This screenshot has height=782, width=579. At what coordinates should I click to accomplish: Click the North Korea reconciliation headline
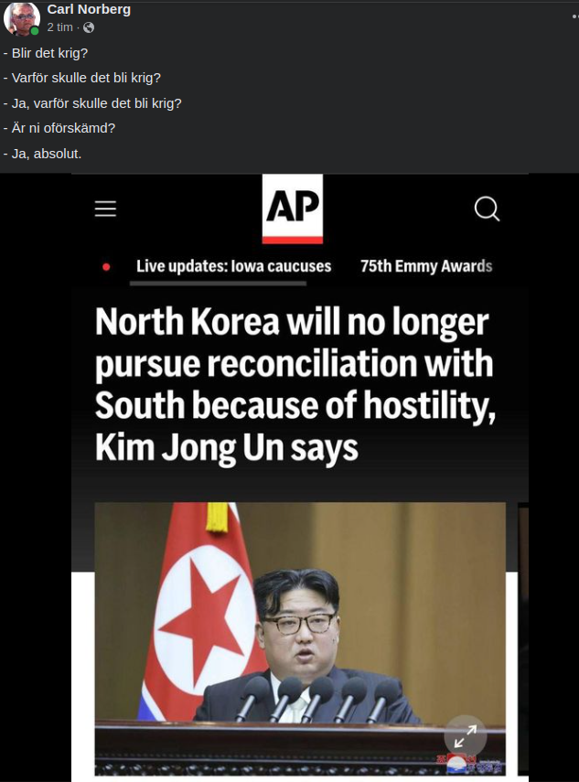coord(295,384)
